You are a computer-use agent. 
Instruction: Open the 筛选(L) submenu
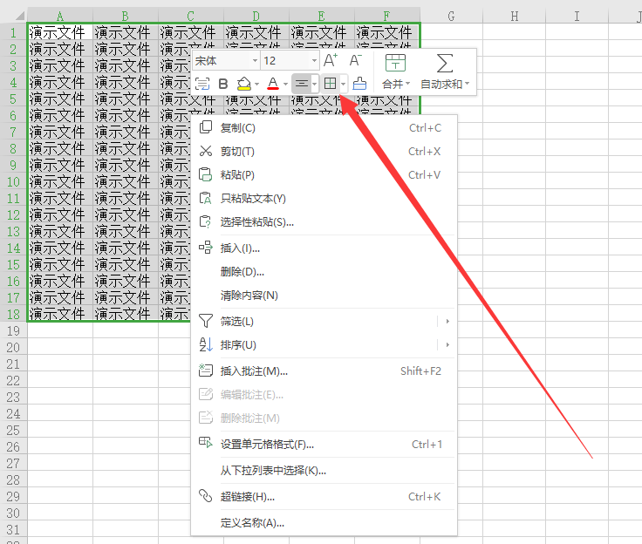[x=324, y=322]
